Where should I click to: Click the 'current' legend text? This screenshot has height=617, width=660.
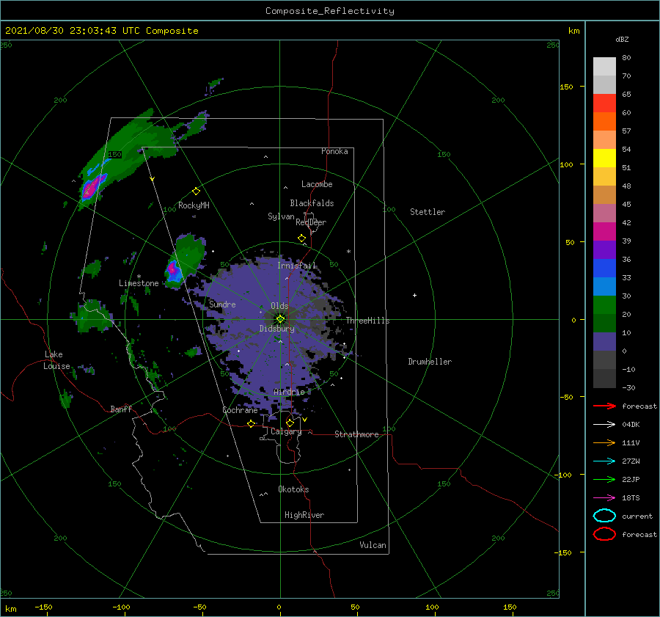pos(637,516)
